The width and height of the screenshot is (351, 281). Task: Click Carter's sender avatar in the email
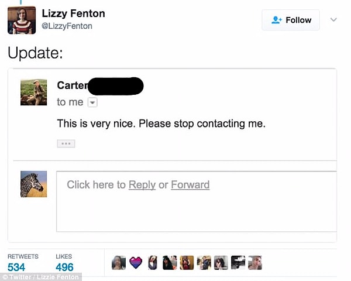33,92
